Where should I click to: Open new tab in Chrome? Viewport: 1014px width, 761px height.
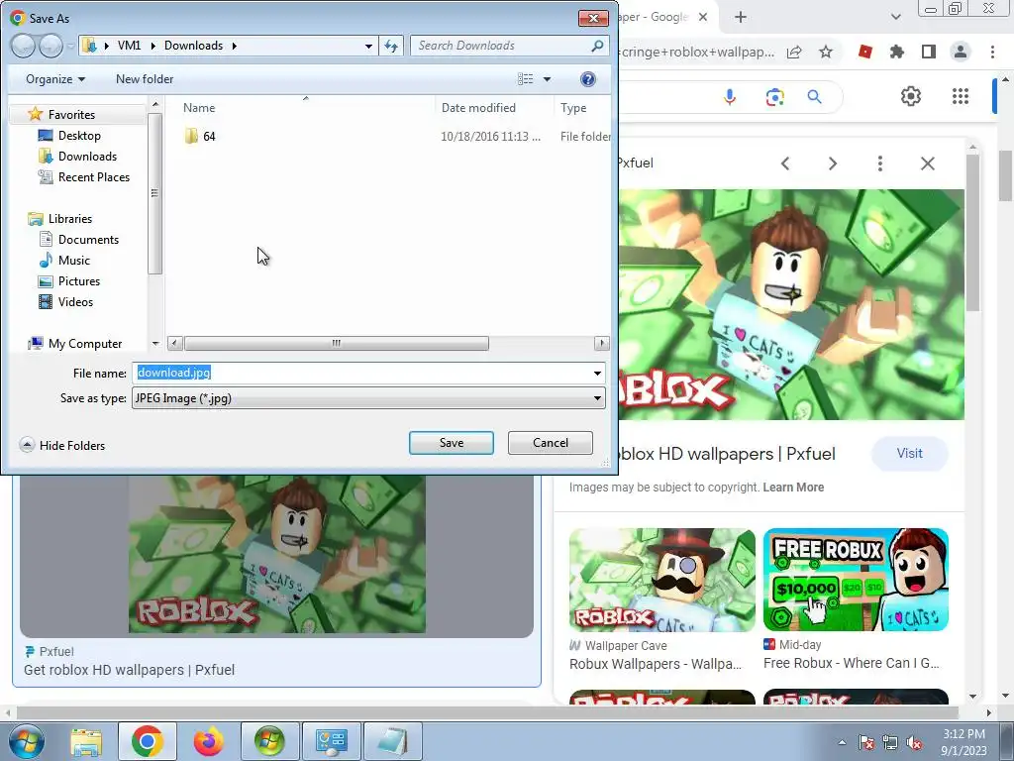741,18
